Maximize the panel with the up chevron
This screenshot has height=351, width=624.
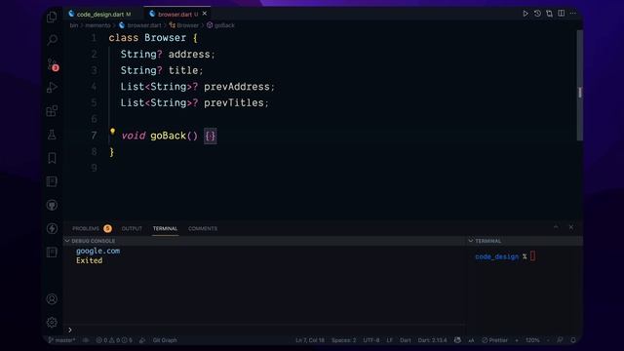[556, 227]
